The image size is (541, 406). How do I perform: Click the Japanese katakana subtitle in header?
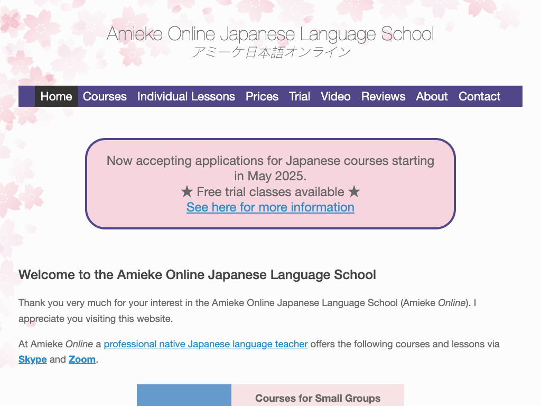tap(270, 53)
